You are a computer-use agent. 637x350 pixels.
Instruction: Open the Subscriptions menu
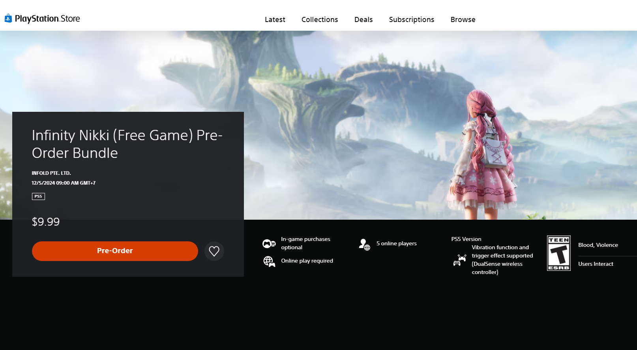pos(412,20)
